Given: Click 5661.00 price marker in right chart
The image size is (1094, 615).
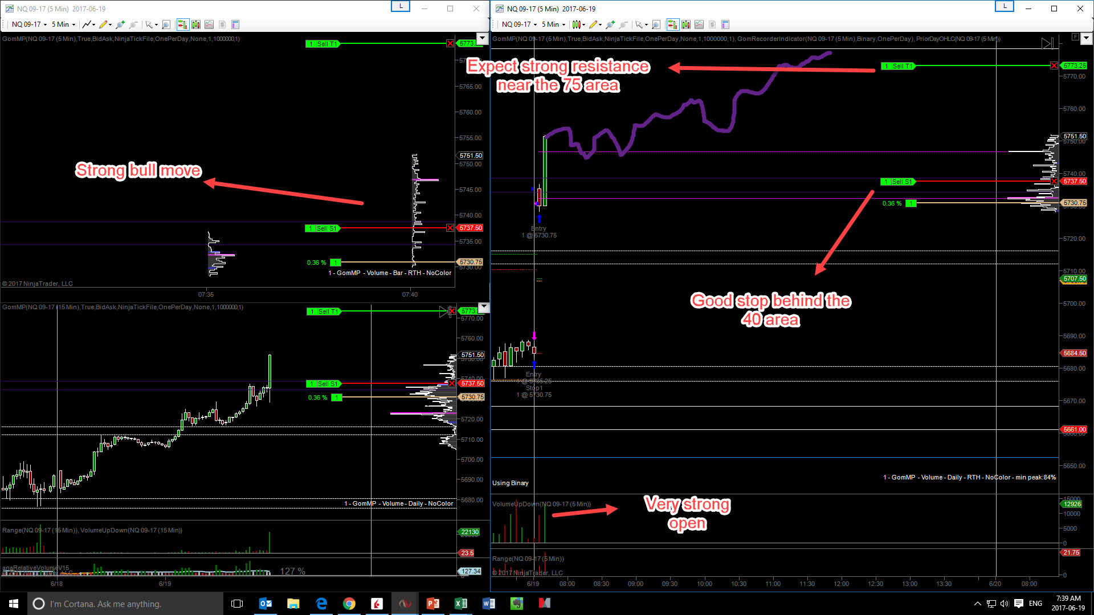Looking at the screenshot, I should (1075, 430).
